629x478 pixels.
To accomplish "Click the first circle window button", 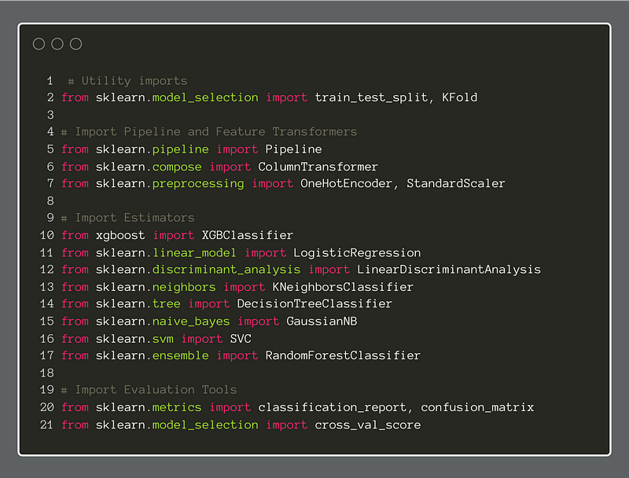I will tap(39, 44).
